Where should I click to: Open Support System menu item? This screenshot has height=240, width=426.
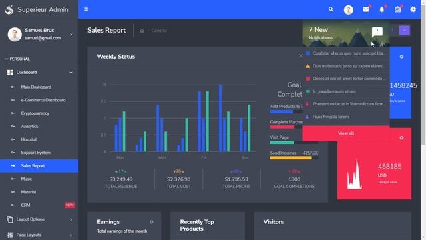point(39,153)
